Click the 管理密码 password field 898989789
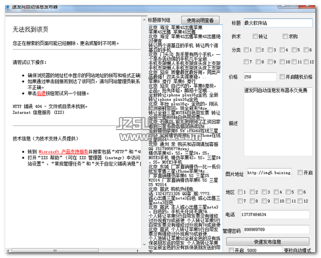 click(x=277, y=229)
